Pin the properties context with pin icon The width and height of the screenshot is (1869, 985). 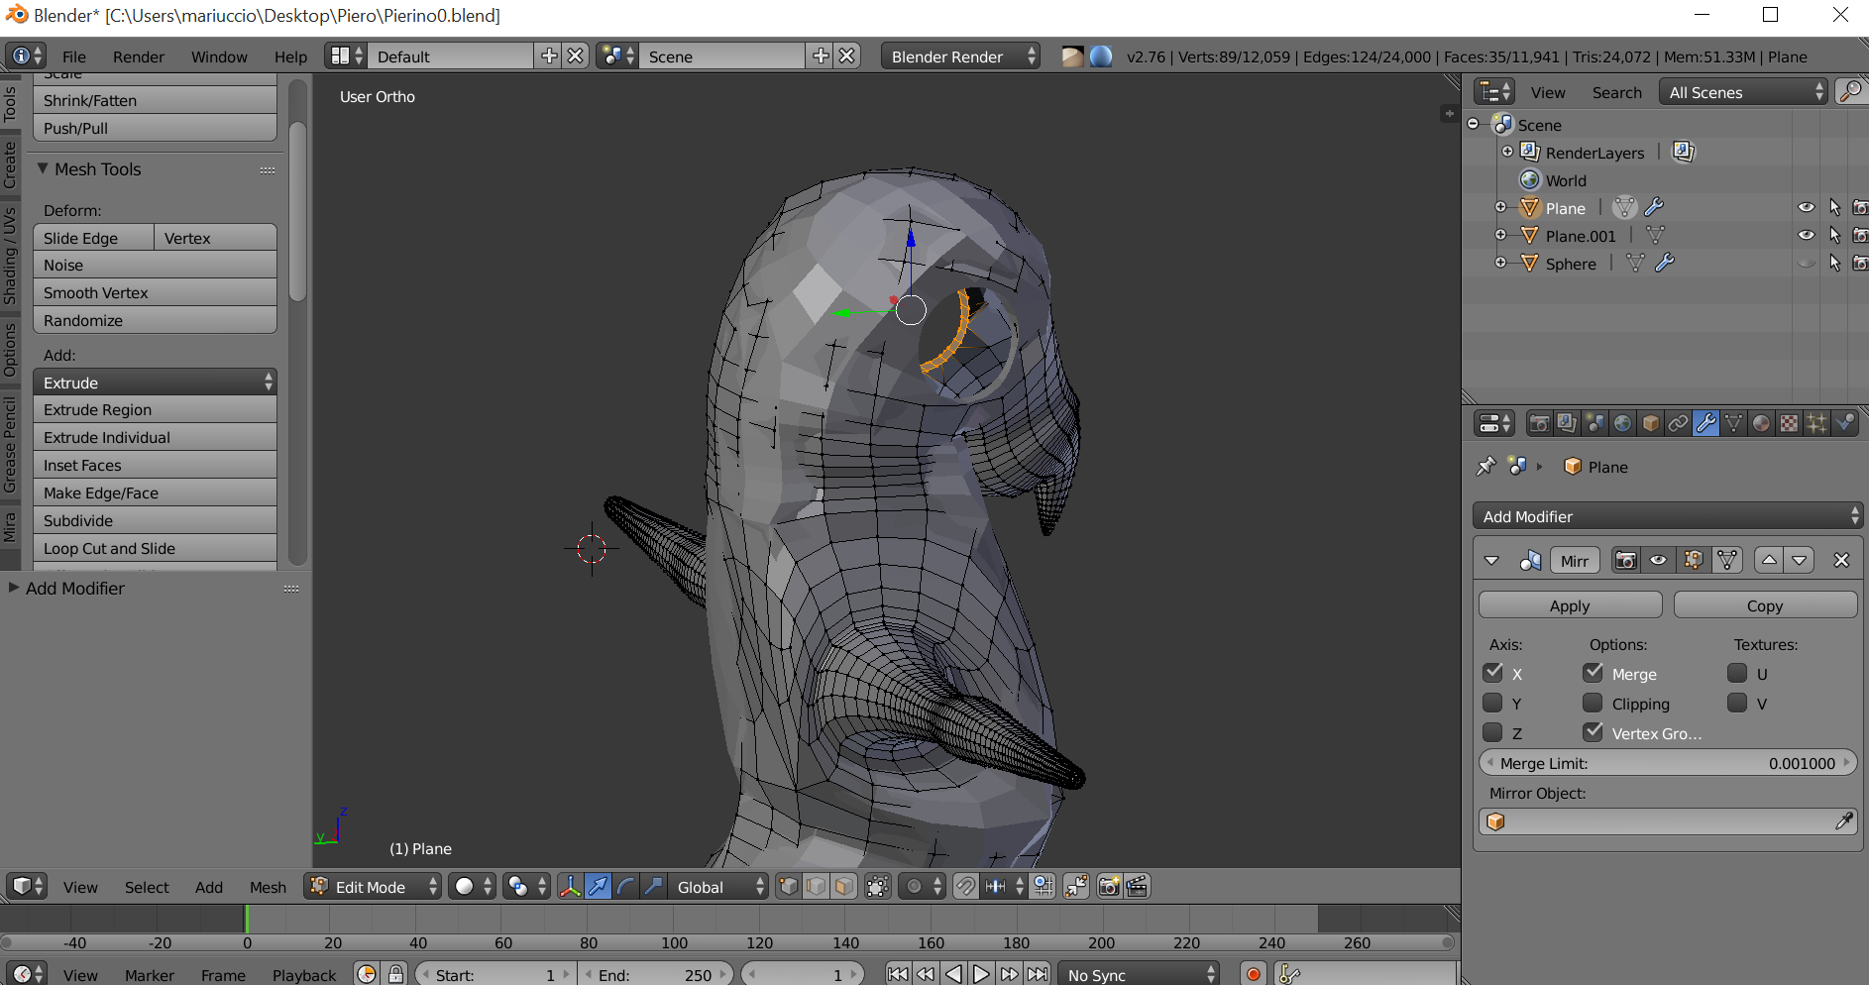pyautogui.click(x=1485, y=466)
